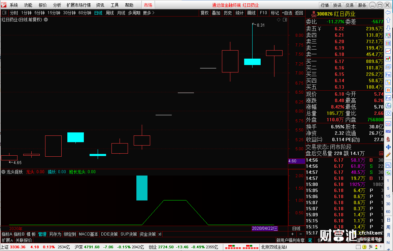
Task: Click the red chart icon beside 盘后交易量
Action: point(381,153)
